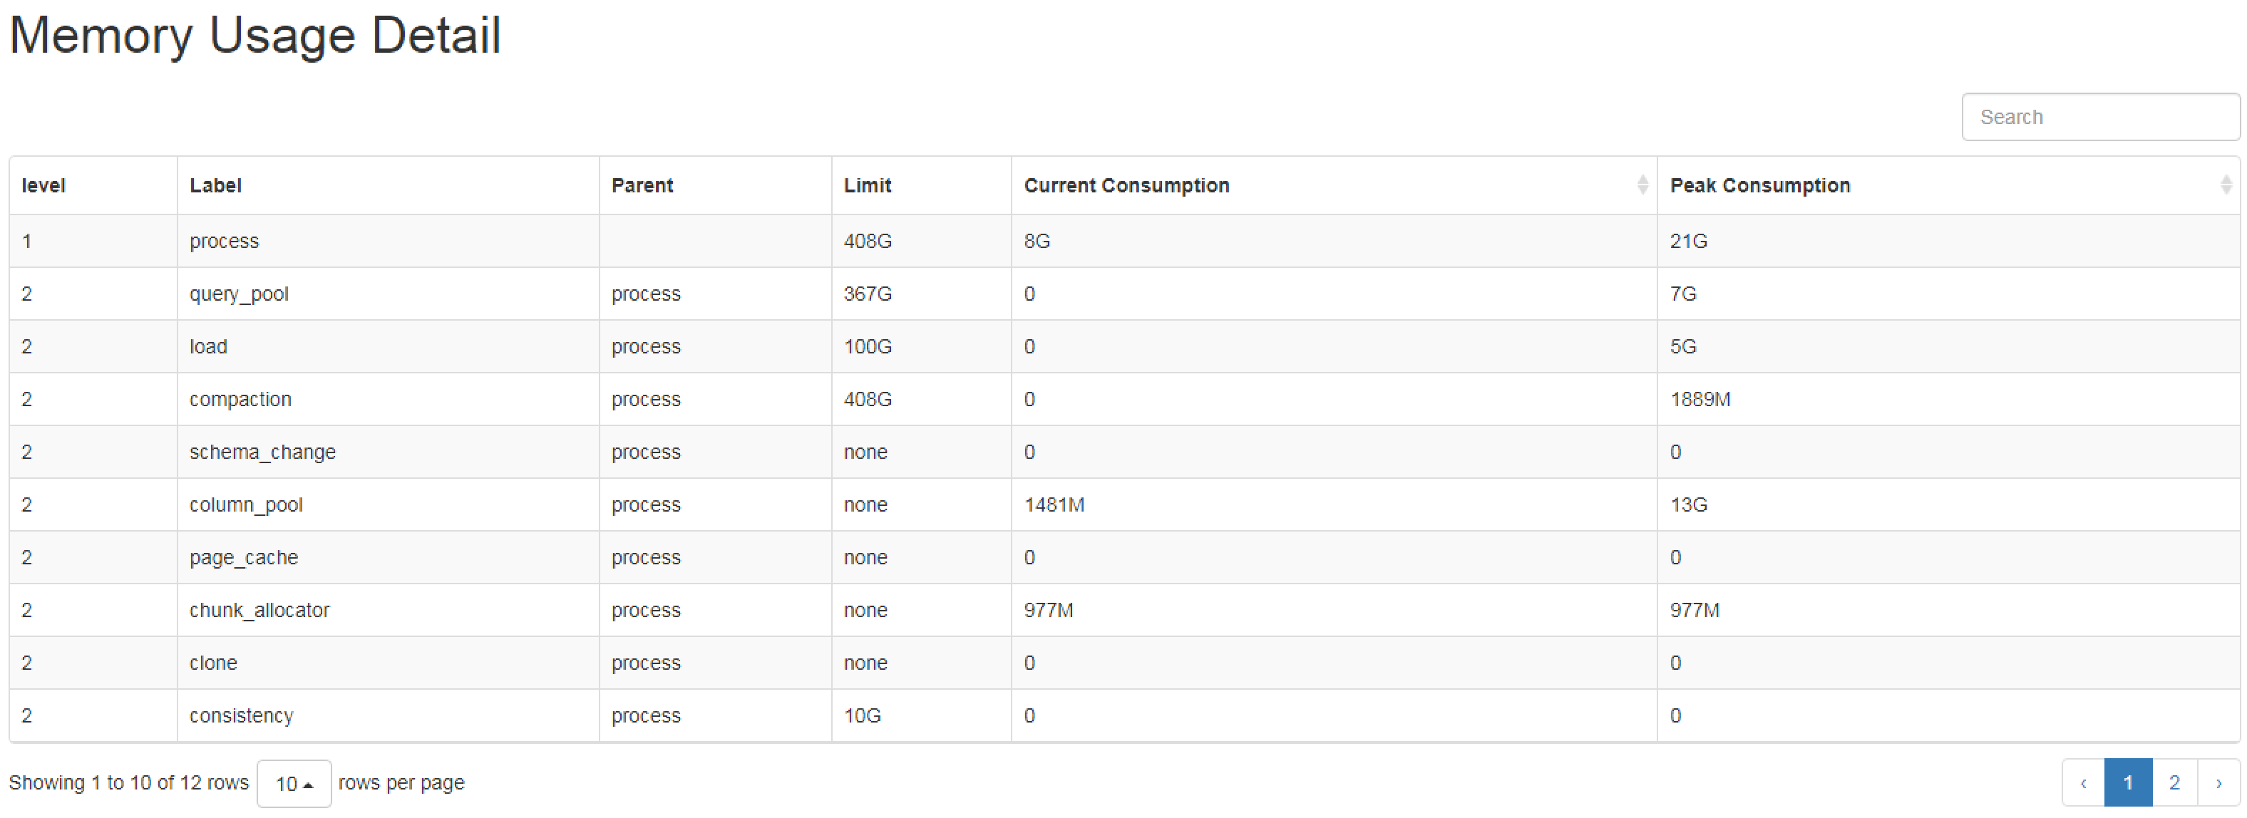This screenshot has width=2247, height=818.
Task: Sort by Current Consumption using its sort arrows
Action: [1642, 185]
